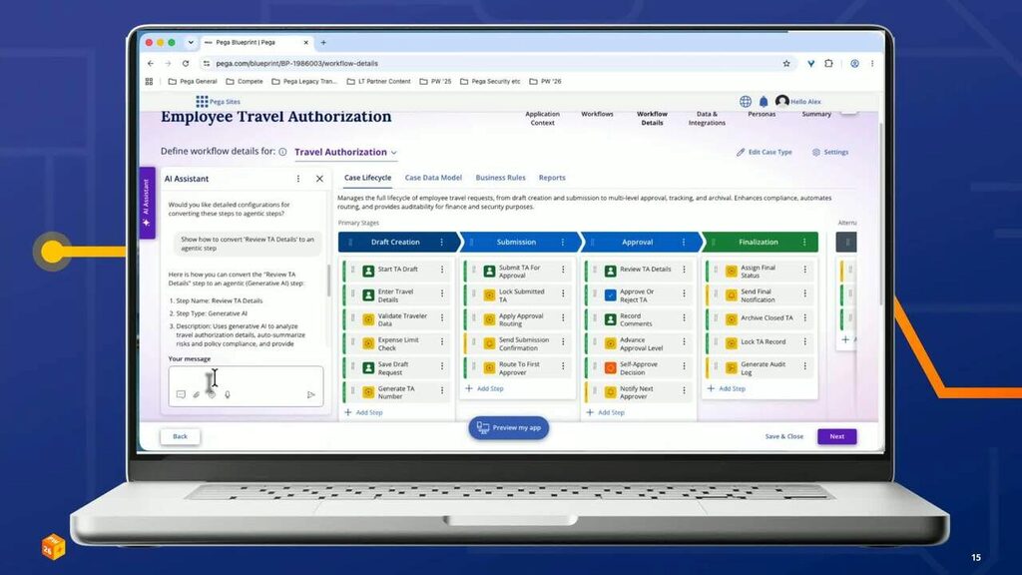Viewport: 1022px width, 575px height.
Task: Open options for Archive Closed TA step
Action: [805, 318]
